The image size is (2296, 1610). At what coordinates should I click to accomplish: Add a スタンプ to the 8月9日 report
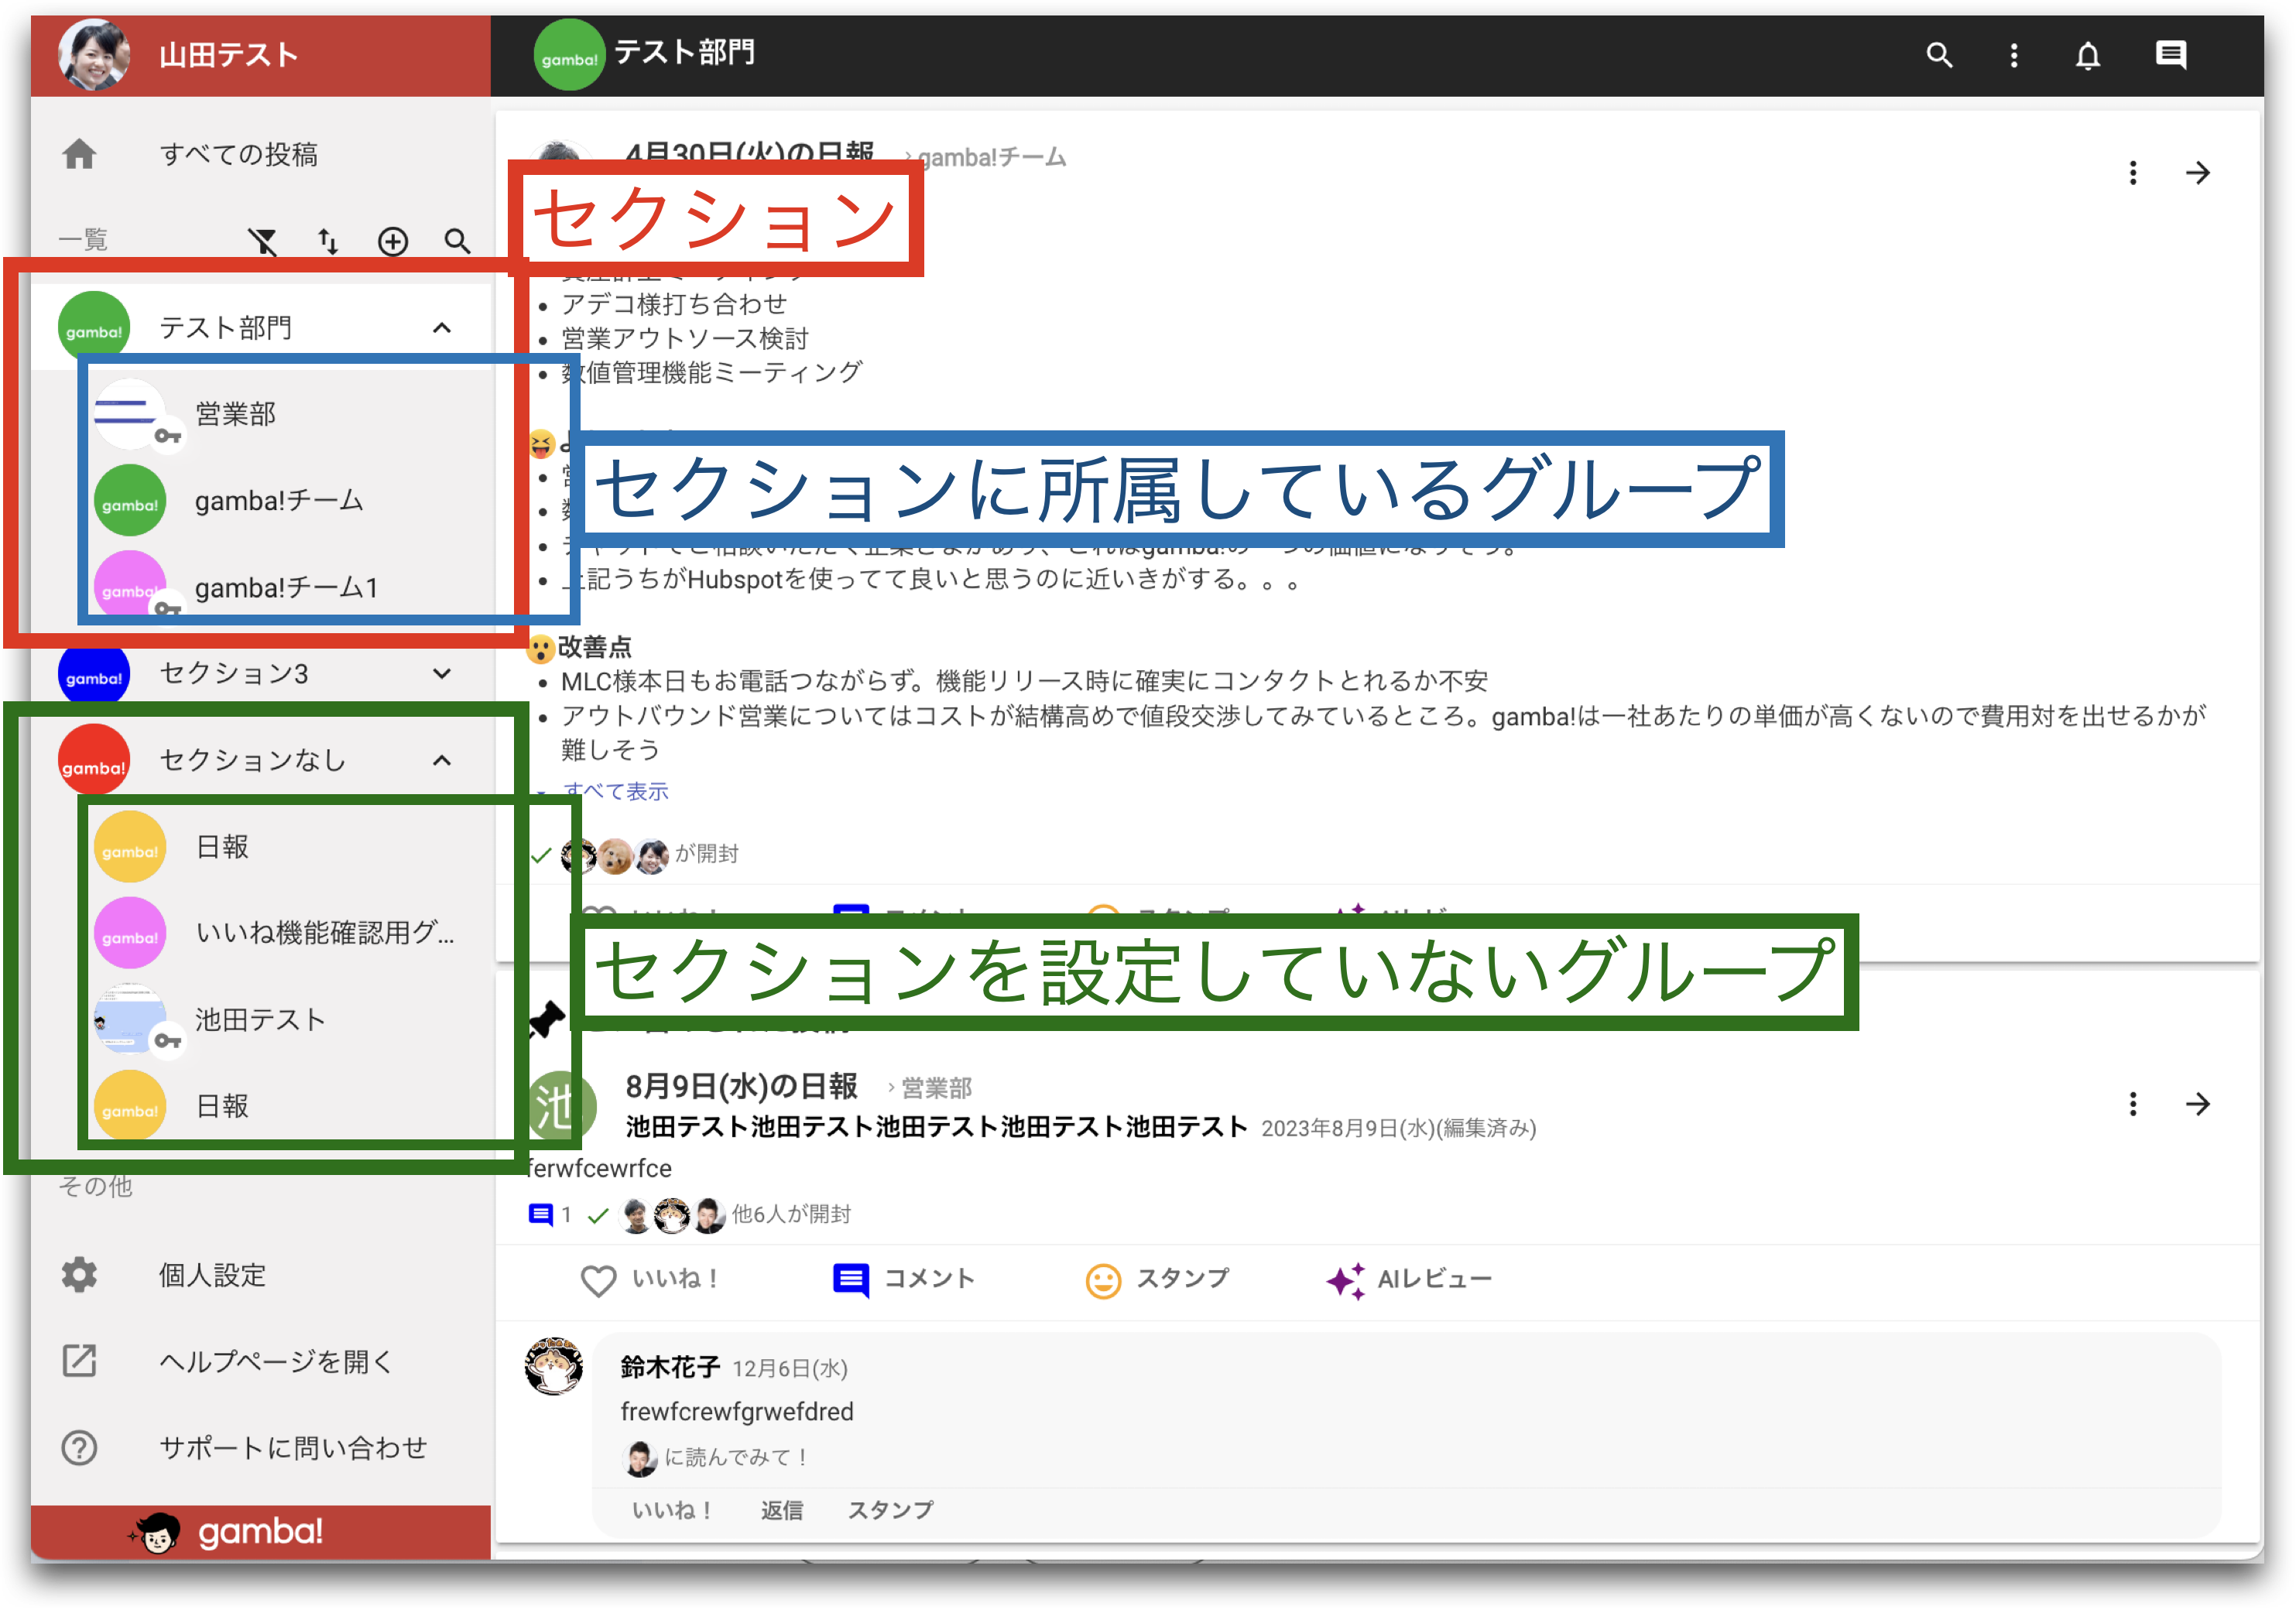coord(1157,1279)
